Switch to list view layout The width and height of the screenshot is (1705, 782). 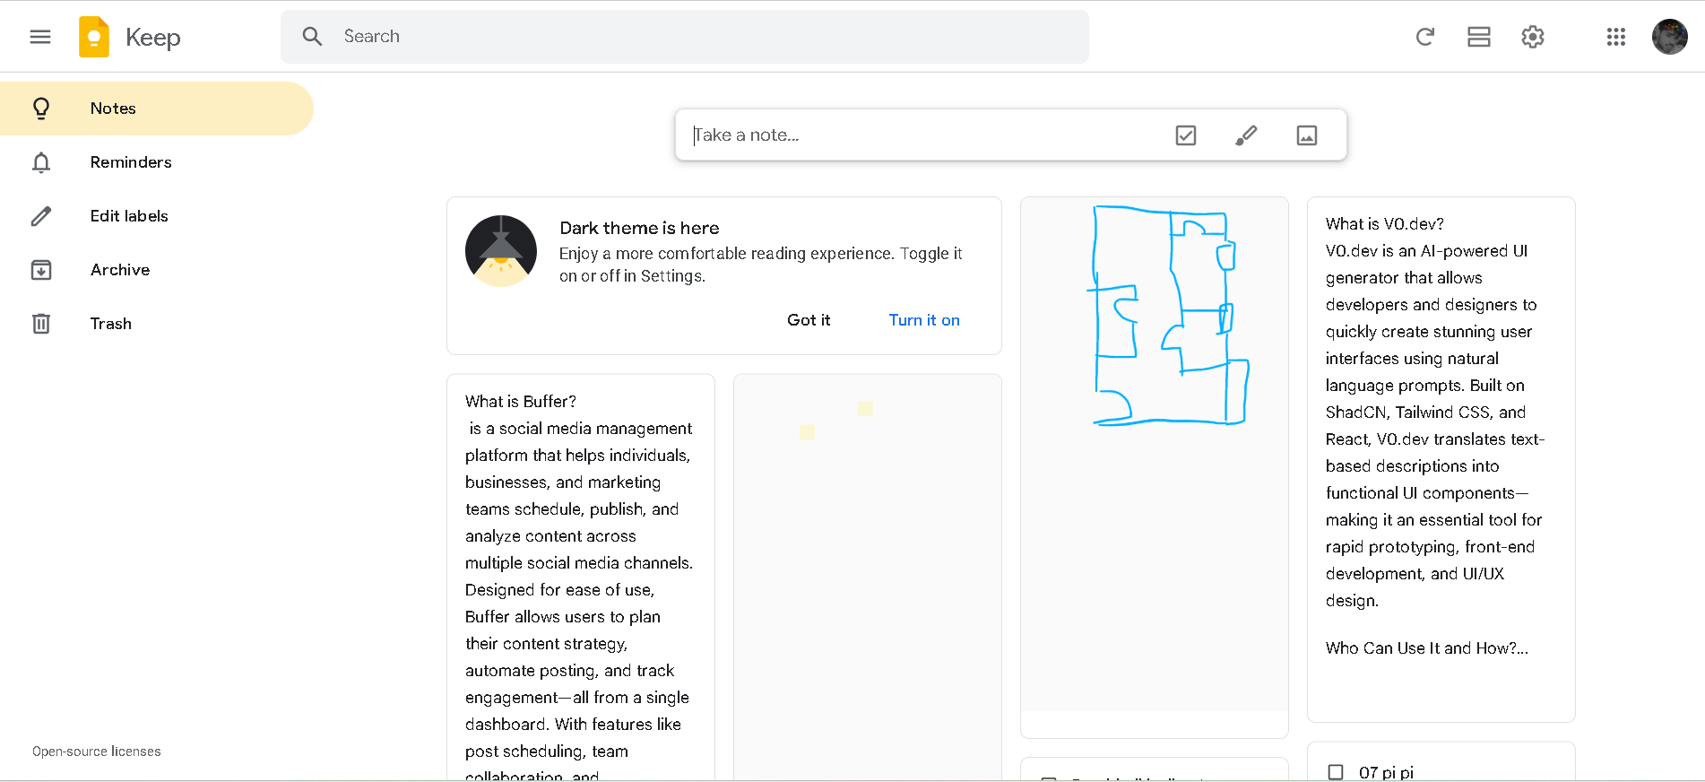pyautogui.click(x=1479, y=37)
